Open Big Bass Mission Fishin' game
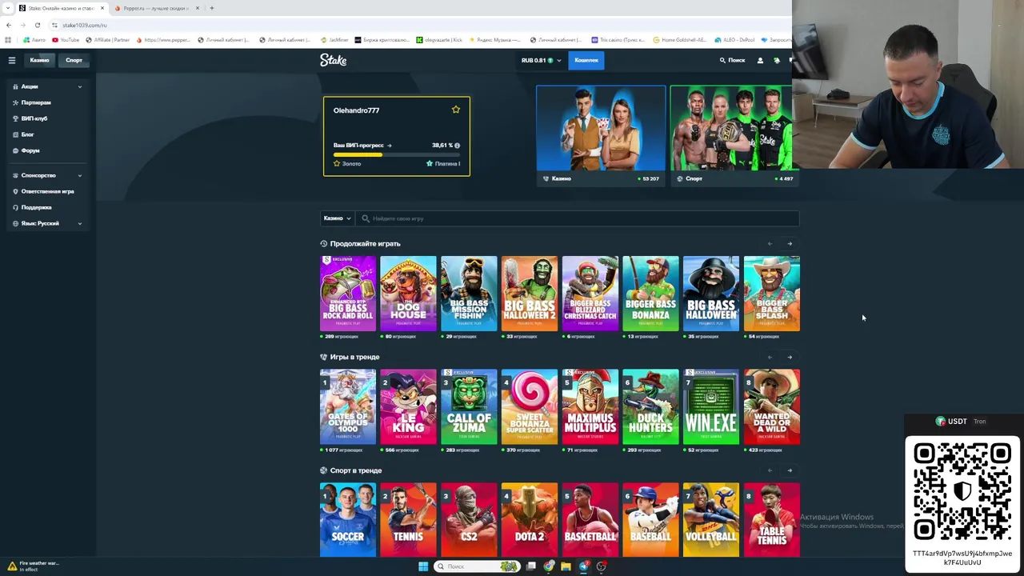 click(469, 294)
